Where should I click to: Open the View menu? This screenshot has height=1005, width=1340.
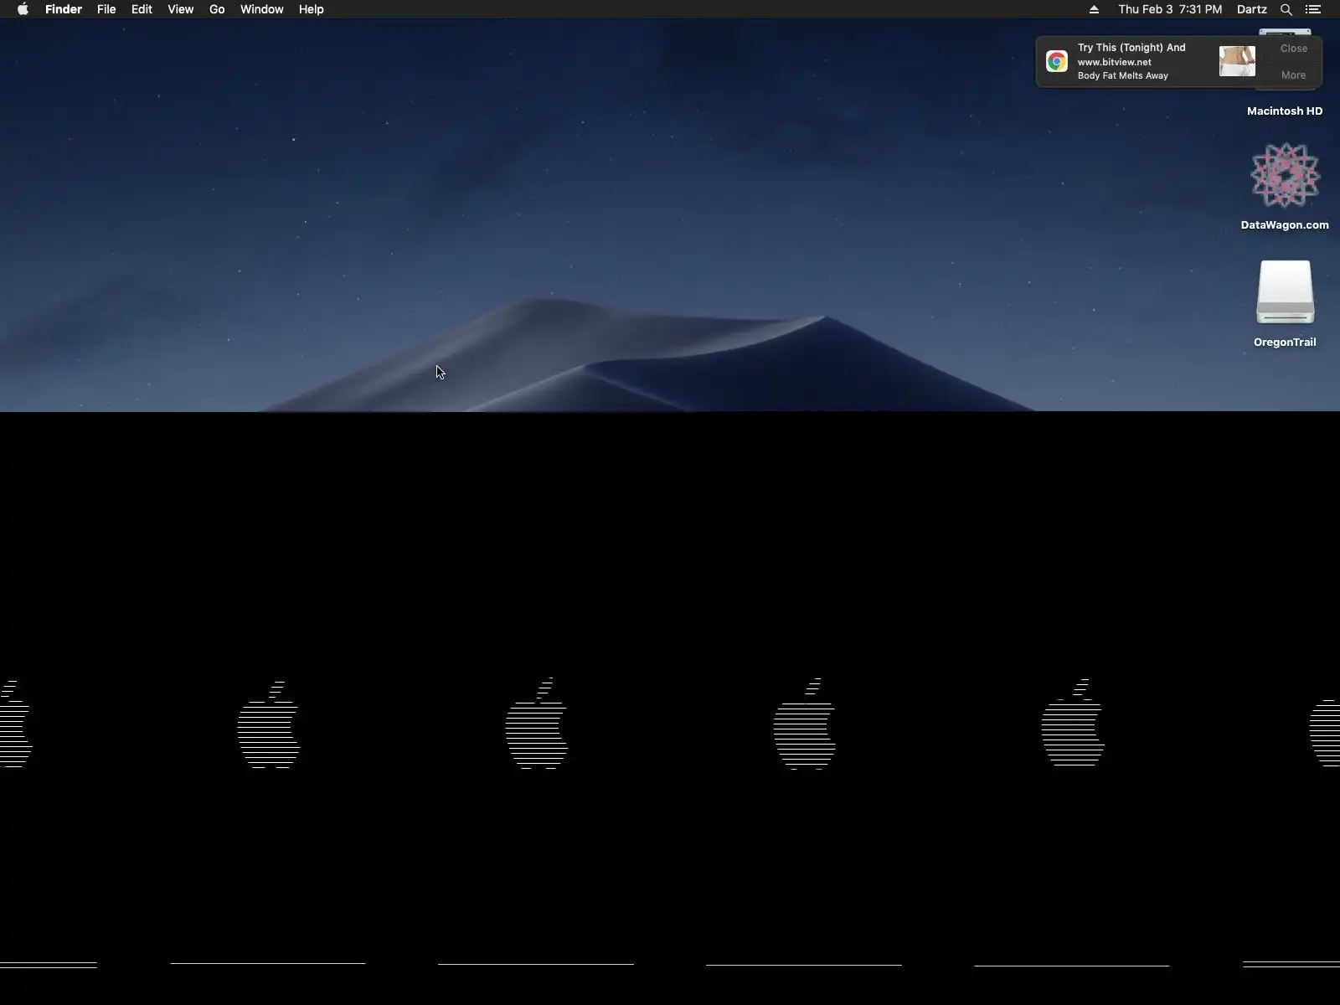(181, 9)
